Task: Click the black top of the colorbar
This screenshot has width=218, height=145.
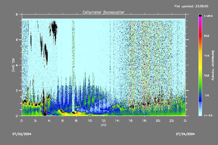Action: [200, 15]
